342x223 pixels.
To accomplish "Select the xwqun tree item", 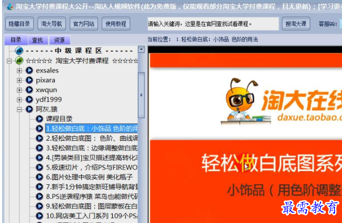I will [46, 90].
